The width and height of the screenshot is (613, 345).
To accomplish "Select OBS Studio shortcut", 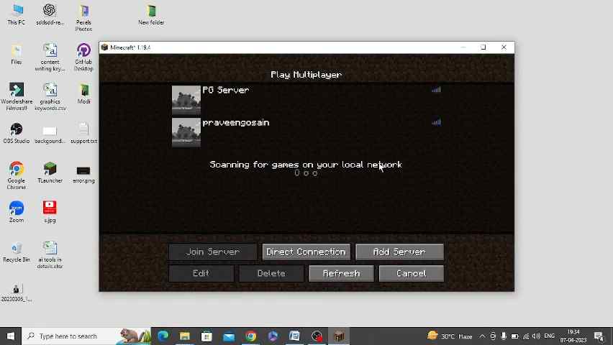I will (17, 133).
